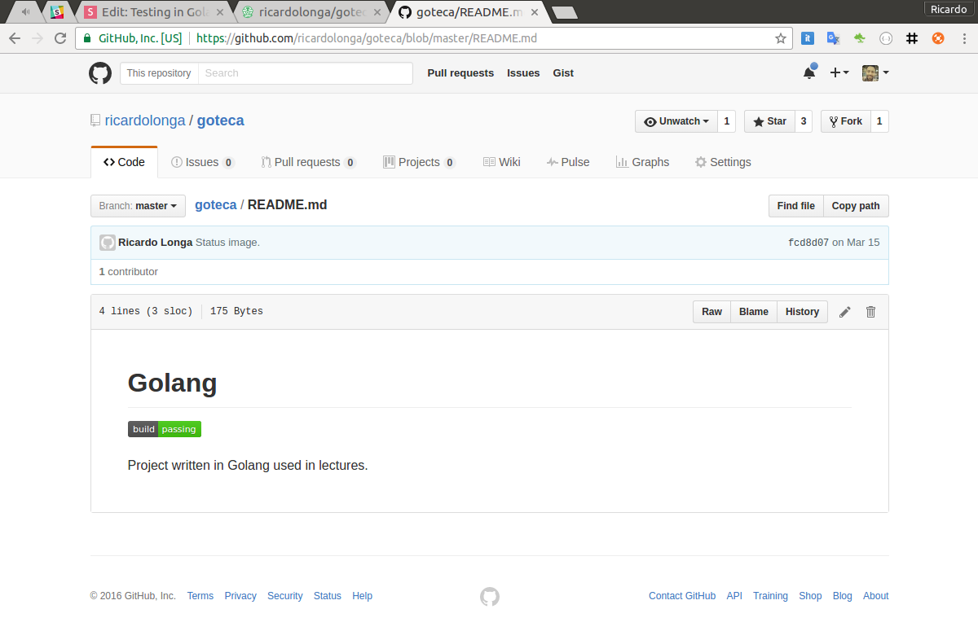Screen dimensions: 978x631
Task: Open ricardolonga owner link
Action: pos(145,121)
